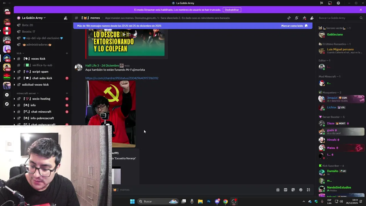The image size is (366, 206).
Task: Click member Goblinciano in member list
Action: [x=341, y=35]
